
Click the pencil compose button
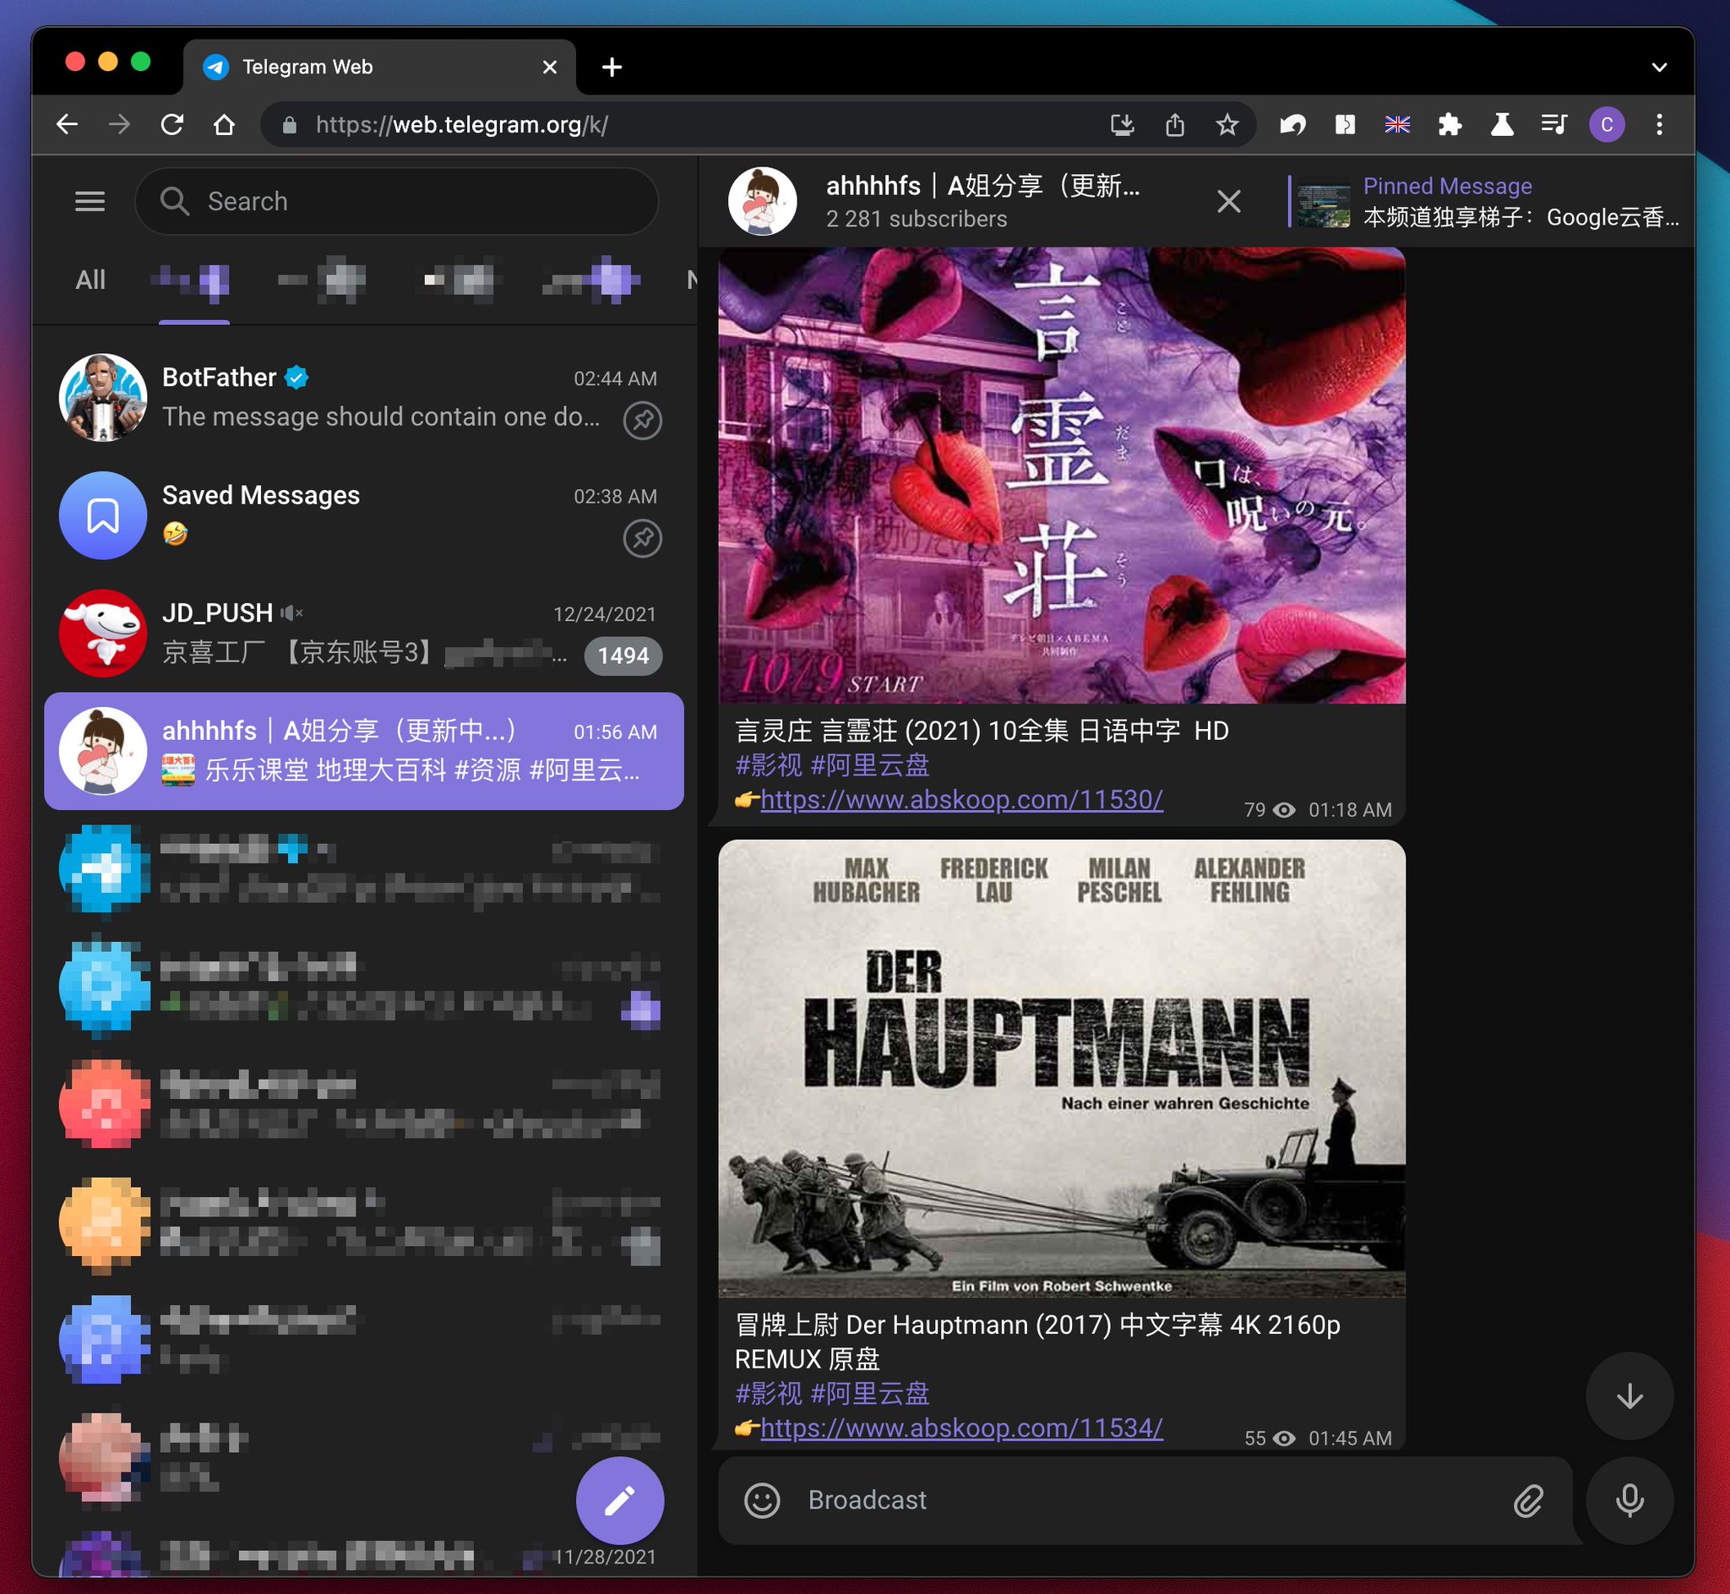[x=619, y=1500]
